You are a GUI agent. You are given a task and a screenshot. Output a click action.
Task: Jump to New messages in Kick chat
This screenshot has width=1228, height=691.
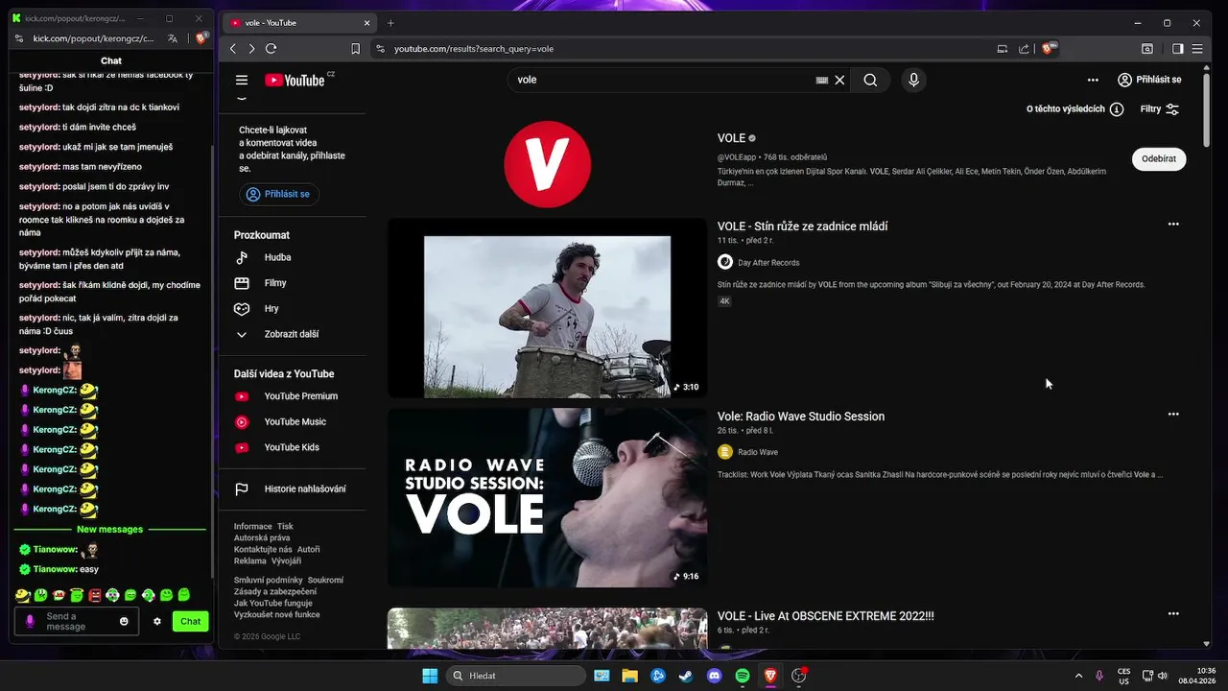coord(110,530)
